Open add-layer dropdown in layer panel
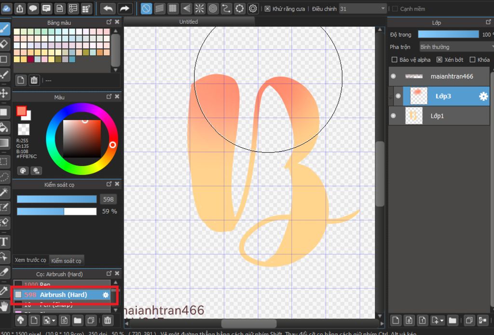The width and height of the screenshot is (494, 335). click(442, 321)
